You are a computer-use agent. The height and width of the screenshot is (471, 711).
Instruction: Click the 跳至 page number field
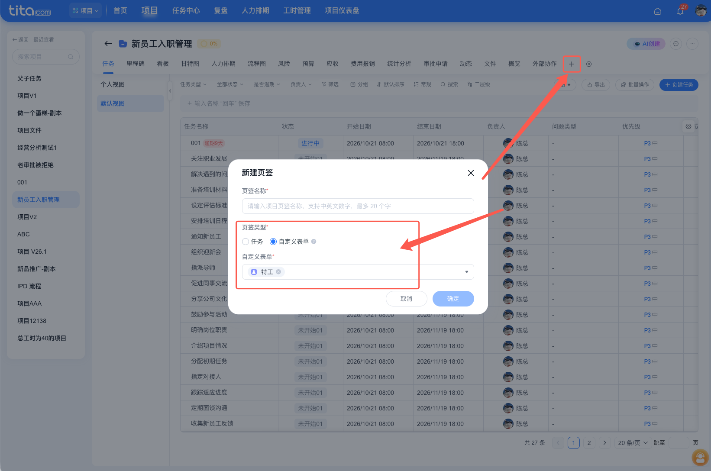point(679,443)
